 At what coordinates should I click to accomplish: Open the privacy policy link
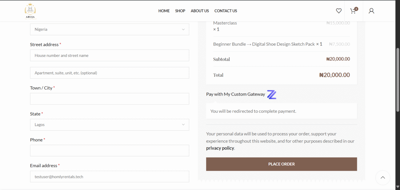coord(220,148)
